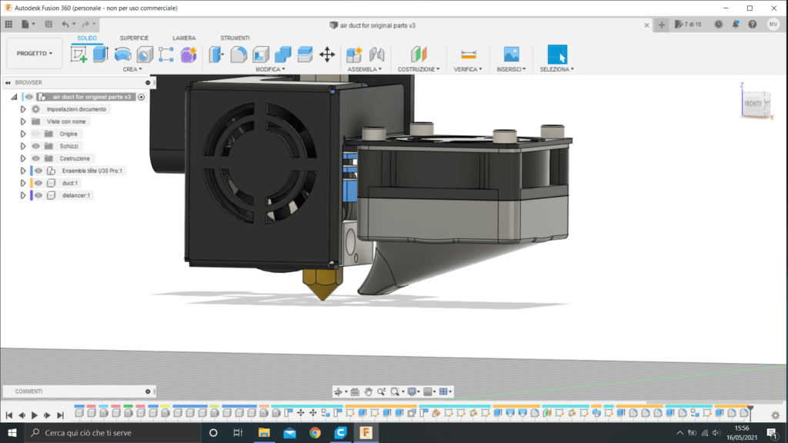This screenshot has height=443, width=788.
Task: Select the Measure tool
Action: pos(468,55)
